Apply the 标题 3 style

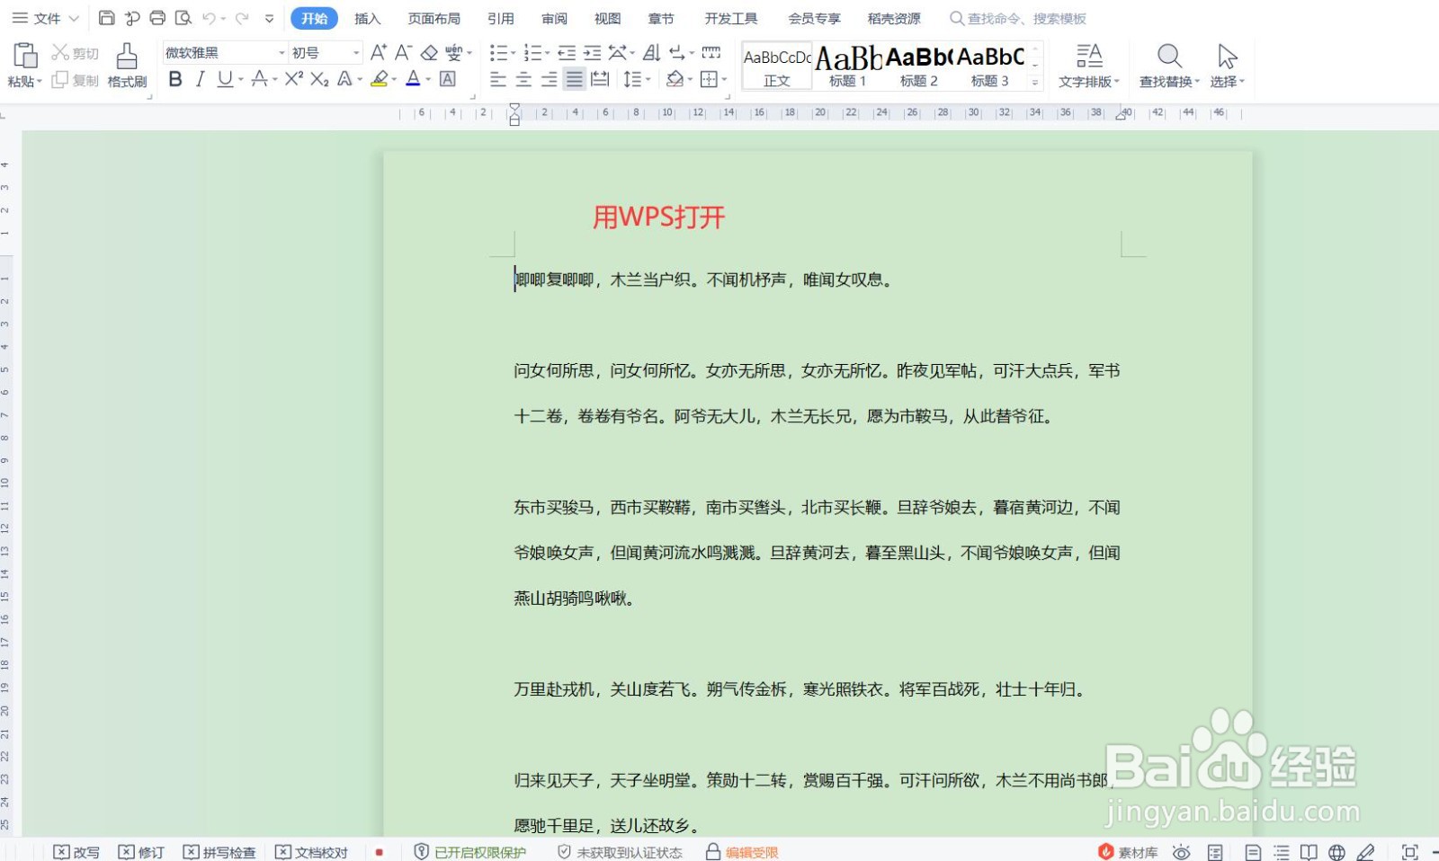click(990, 67)
